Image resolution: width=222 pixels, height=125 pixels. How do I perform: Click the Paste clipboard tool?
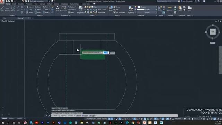pos(180,9)
